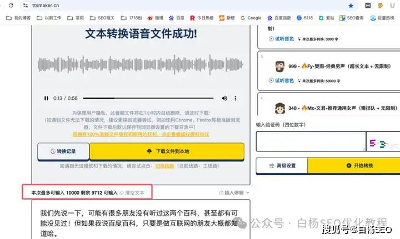Open 我的博客 bookmark folder
The image size is (400, 239).
[x=18, y=18]
